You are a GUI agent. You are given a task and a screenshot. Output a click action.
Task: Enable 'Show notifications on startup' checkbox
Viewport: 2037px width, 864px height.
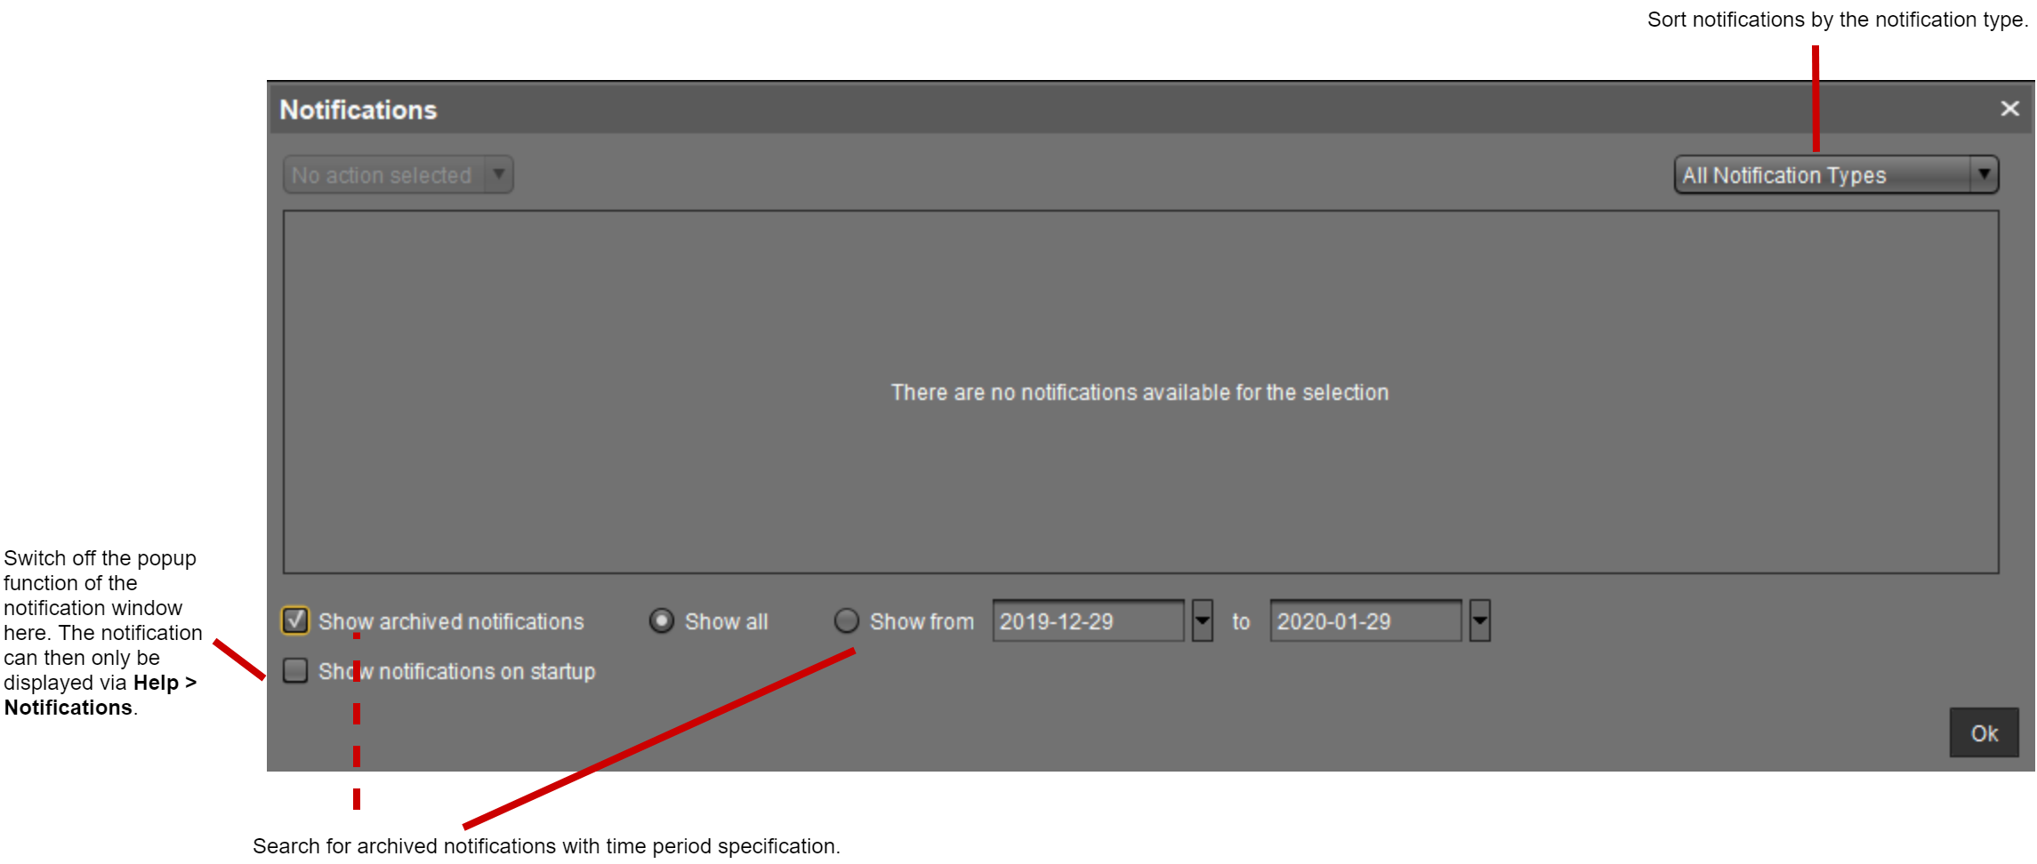(x=295, y=670)
